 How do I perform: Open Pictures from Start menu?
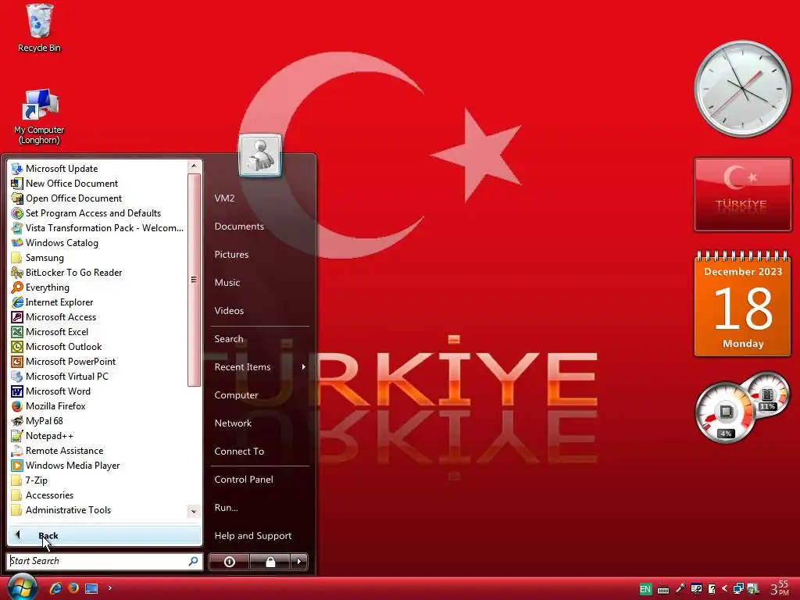pos(231,254)
